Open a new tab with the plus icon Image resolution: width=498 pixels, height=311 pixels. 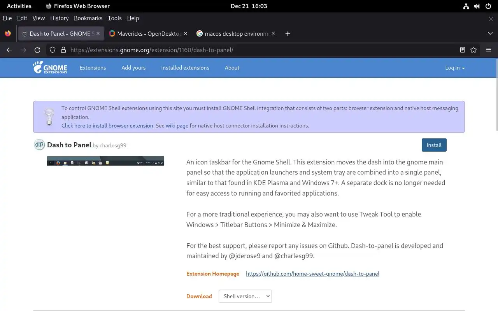(x=288, y=34)
